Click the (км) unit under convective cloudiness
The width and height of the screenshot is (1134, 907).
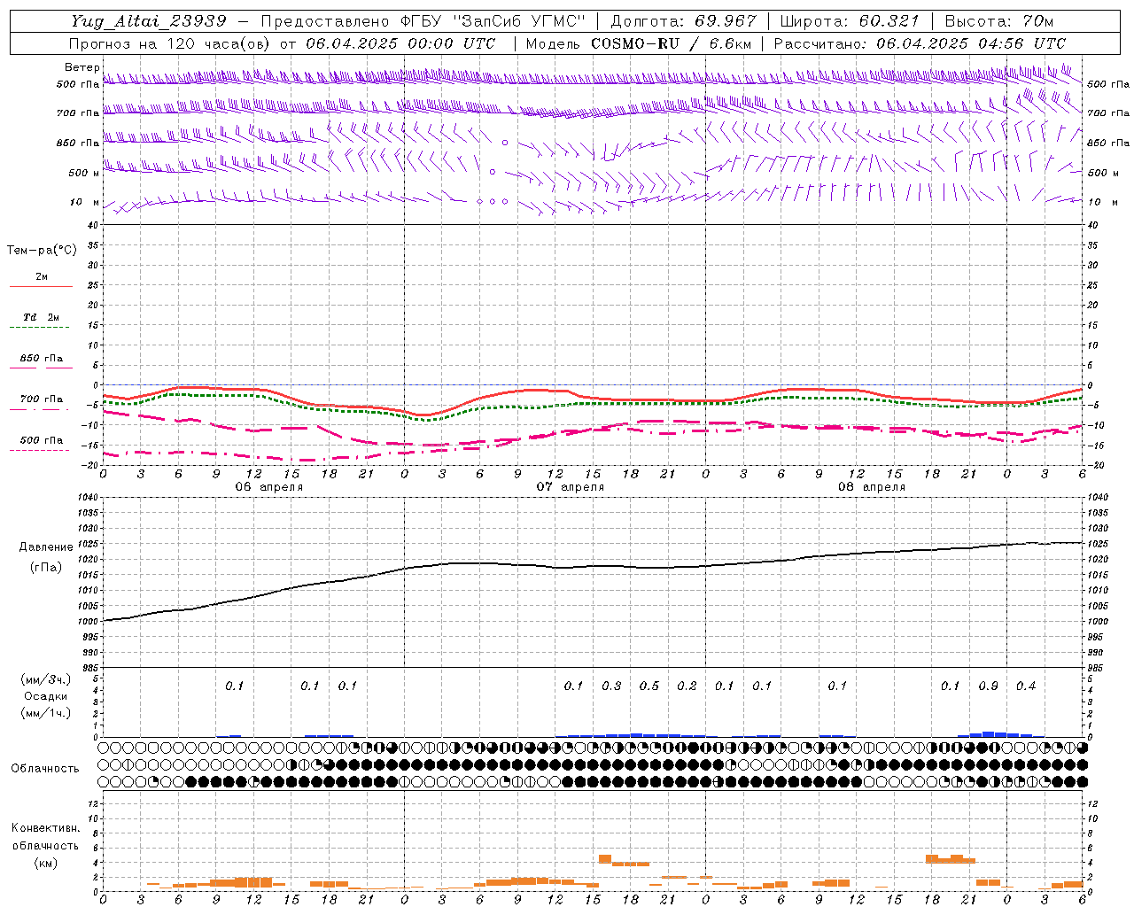pyautogui.click(x=45, y=864)
